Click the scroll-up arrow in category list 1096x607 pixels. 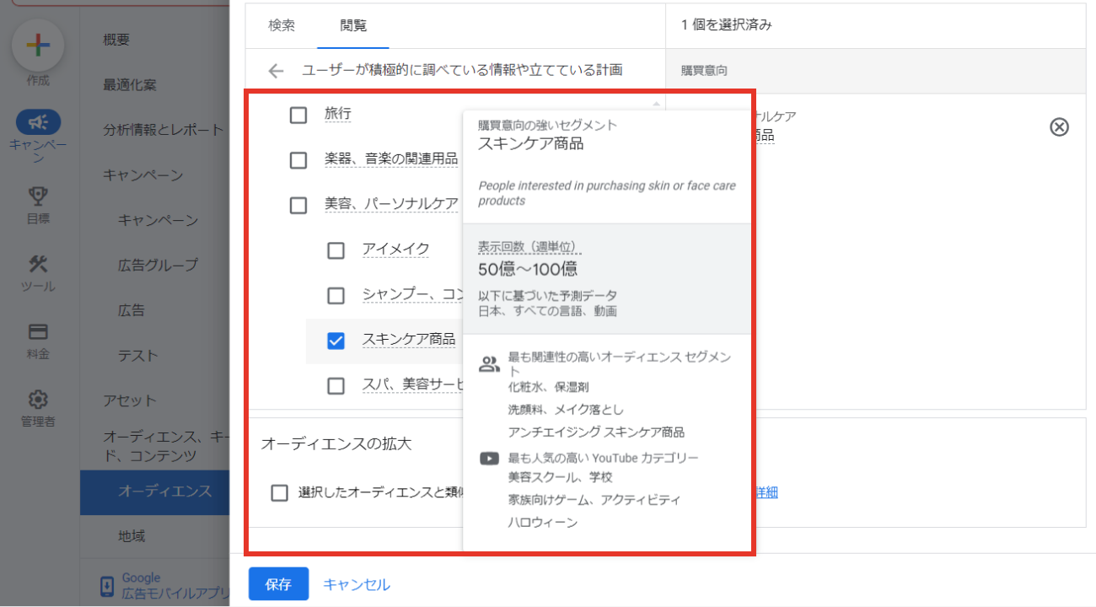tap(656, 105)
